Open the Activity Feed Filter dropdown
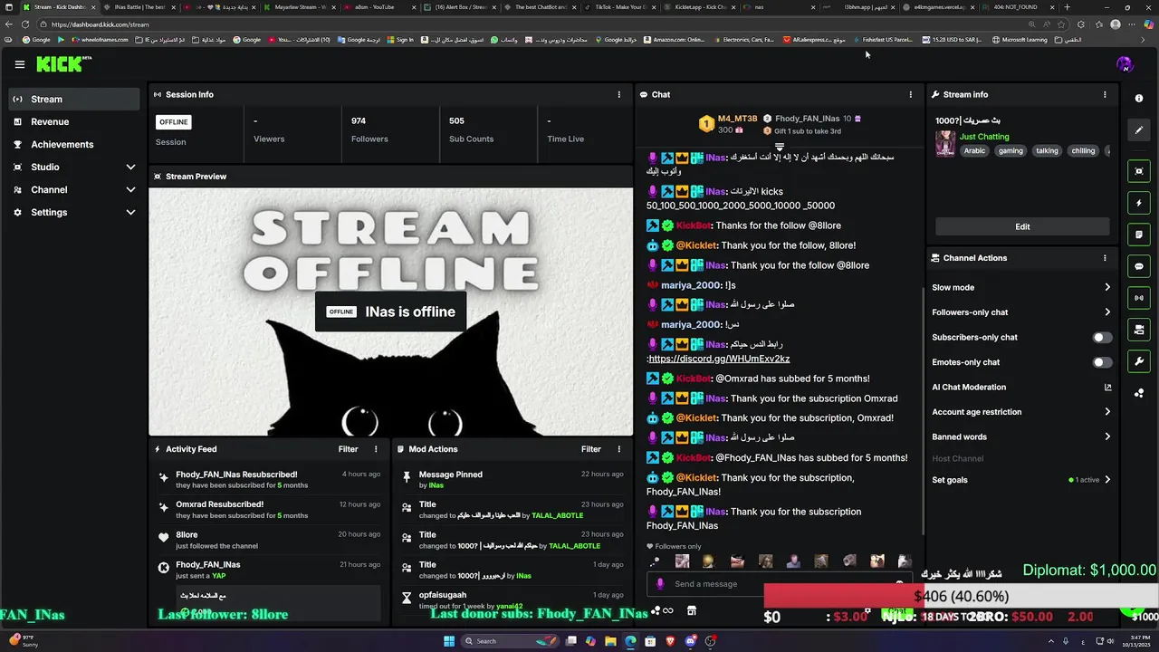The height and width of the screenshot is (652, 1159). click(x=348, y=449)
